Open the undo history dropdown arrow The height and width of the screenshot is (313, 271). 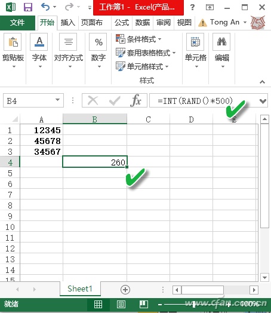coord(54,7)
